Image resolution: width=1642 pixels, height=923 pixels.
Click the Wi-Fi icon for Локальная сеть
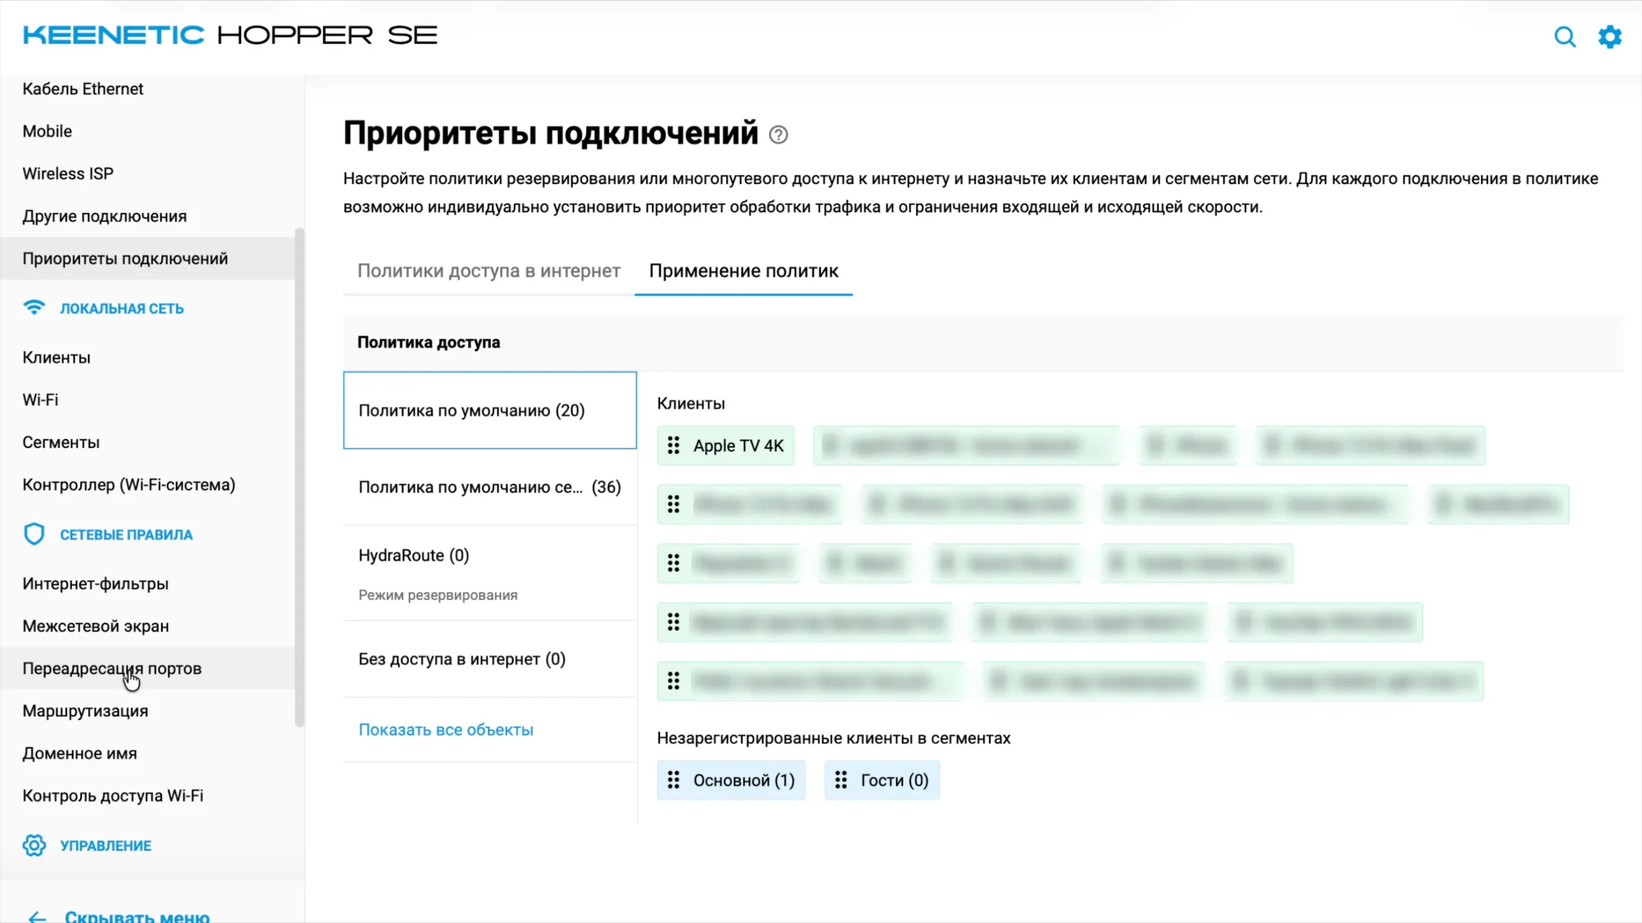[x=34, y=308]
